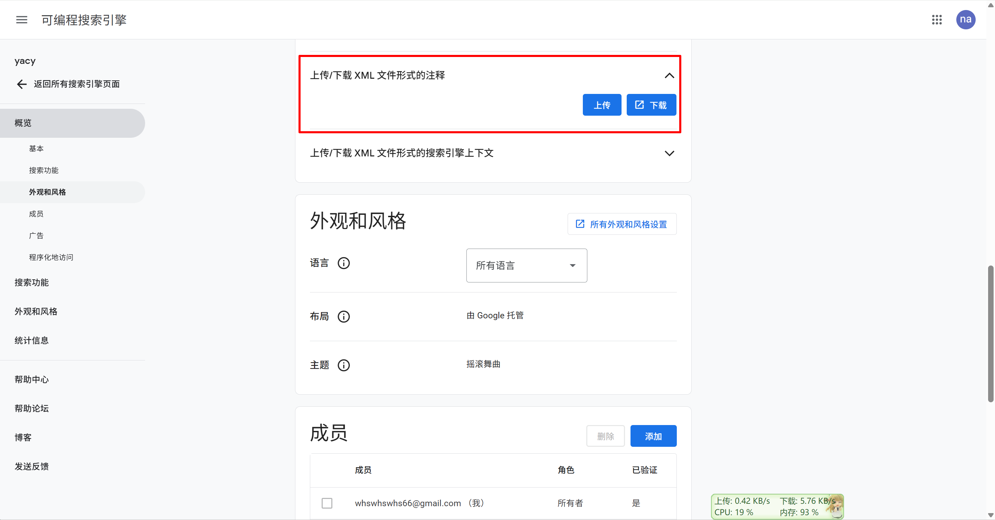
Task: Open the 所有语言 language dropdown
Action: (x=527, y=266)
